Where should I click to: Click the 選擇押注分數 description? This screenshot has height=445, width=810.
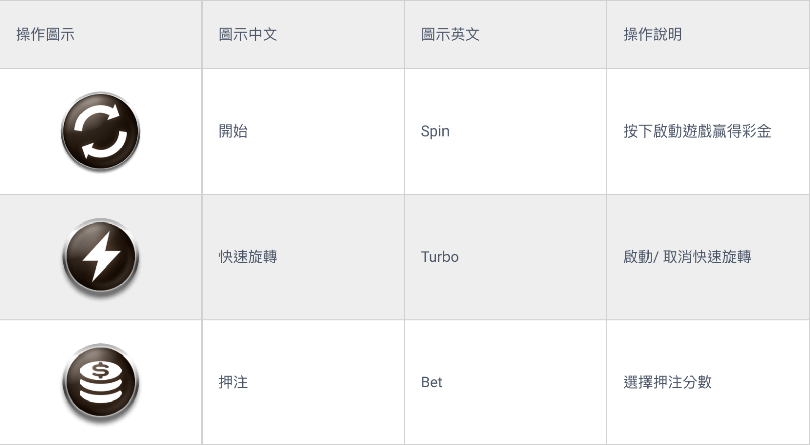[668, 382]
